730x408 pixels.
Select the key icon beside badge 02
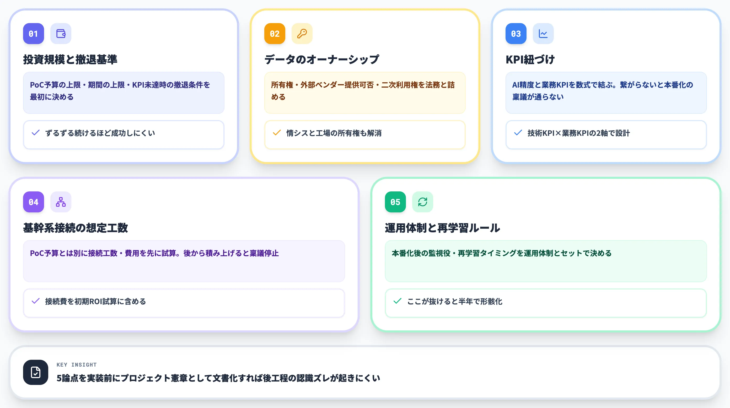tap(302, 34)
